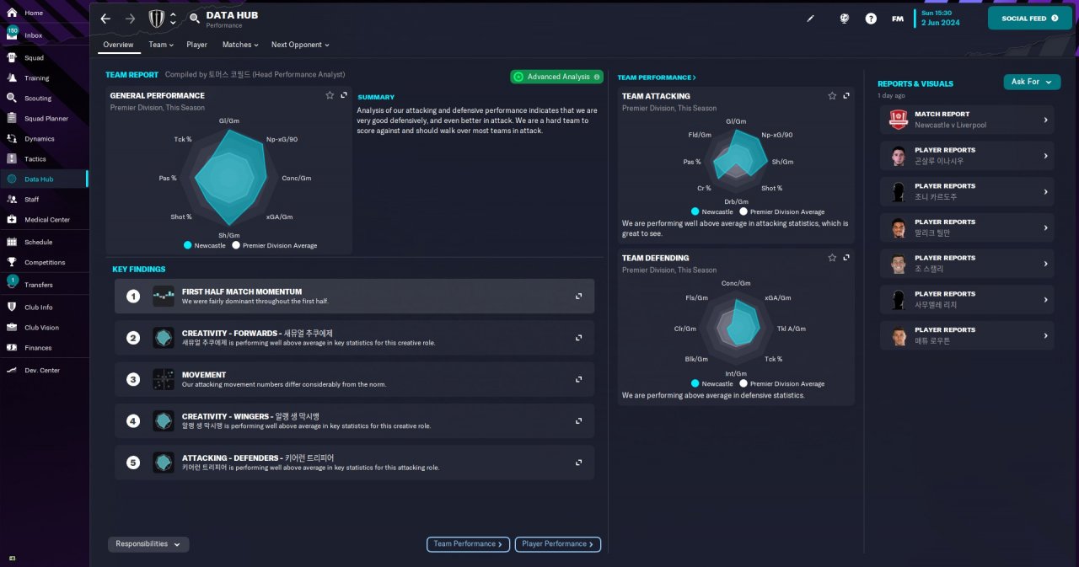Click the Scouting magnifier icon in sidebar
Screen dimensions: 1079x567
click(12, 98)
